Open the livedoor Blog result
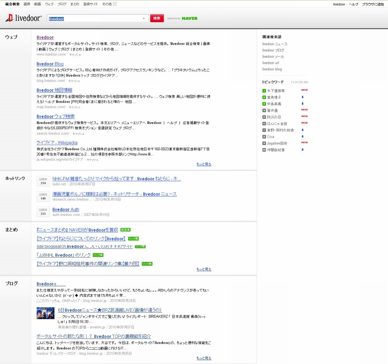 [x=50, y=64]
